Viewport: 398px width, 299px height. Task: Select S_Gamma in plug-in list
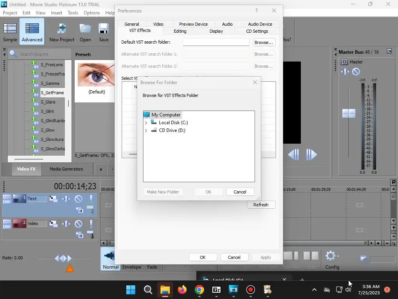(x=50, y=83)
